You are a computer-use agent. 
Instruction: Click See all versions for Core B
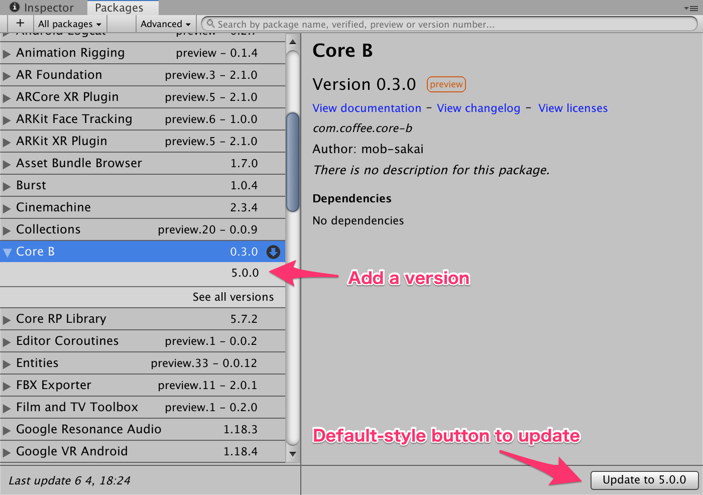click(x=233, y=297)
